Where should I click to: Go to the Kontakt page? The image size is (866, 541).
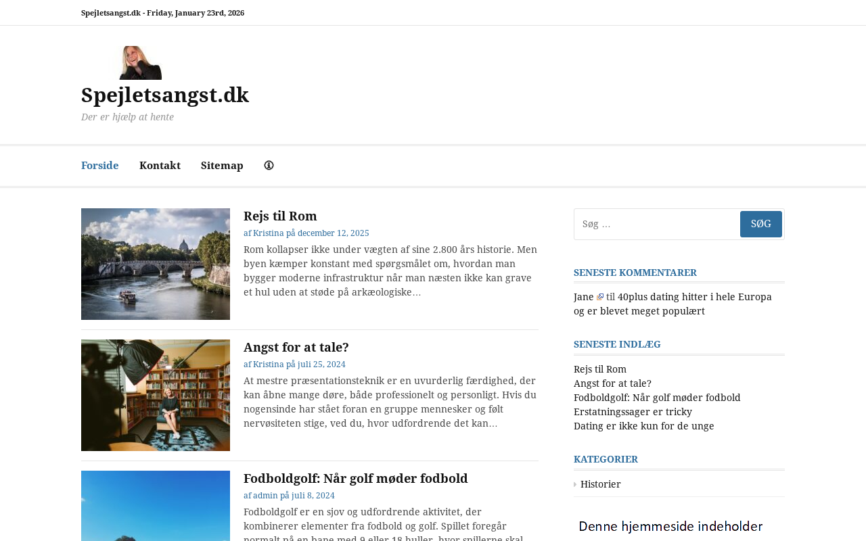160,166
